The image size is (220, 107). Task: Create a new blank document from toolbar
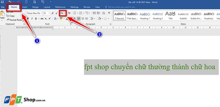point(26,2)
